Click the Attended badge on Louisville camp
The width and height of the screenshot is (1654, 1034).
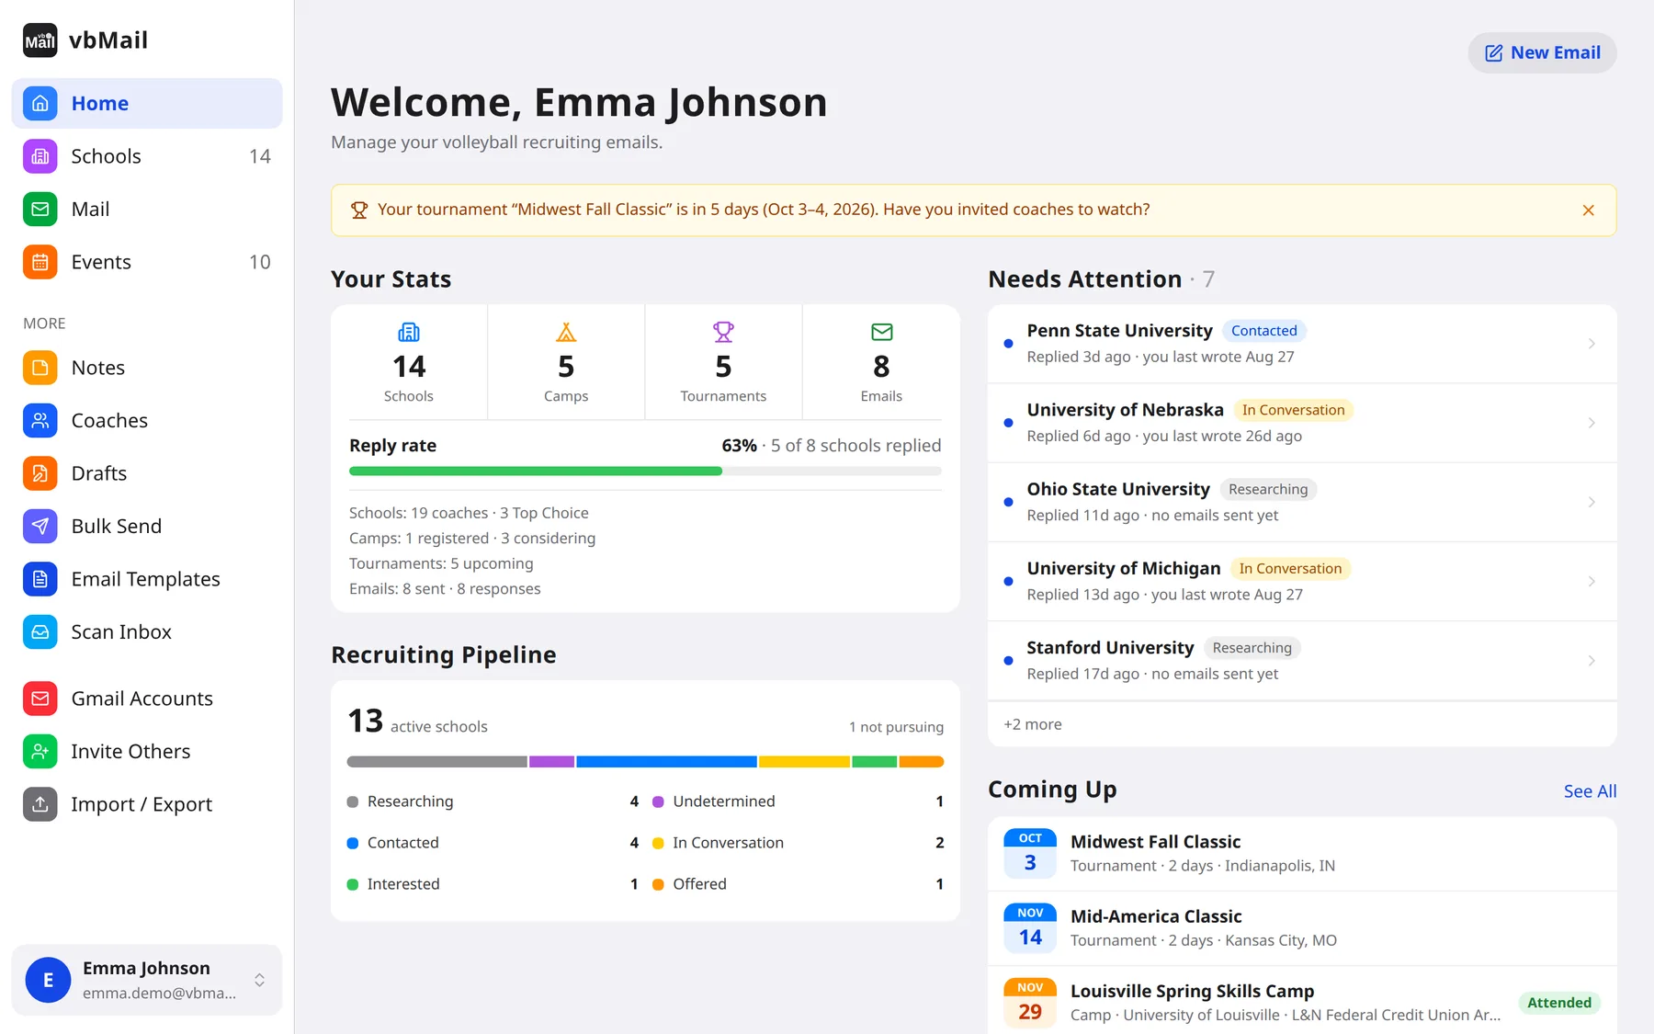pos(1558,1003)
